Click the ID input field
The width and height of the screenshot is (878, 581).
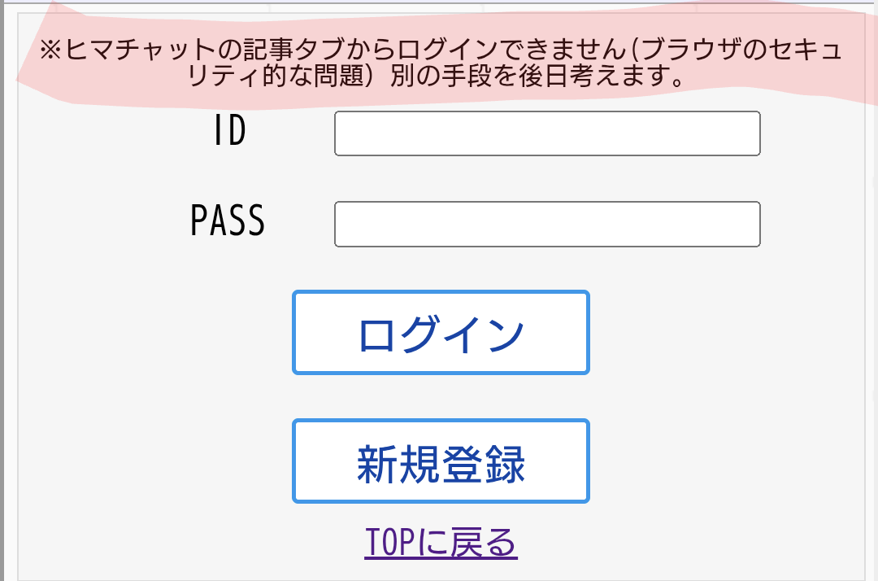[x=547, y=133]
